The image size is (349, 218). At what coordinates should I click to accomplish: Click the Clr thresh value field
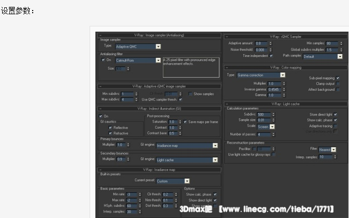(168, 194)
